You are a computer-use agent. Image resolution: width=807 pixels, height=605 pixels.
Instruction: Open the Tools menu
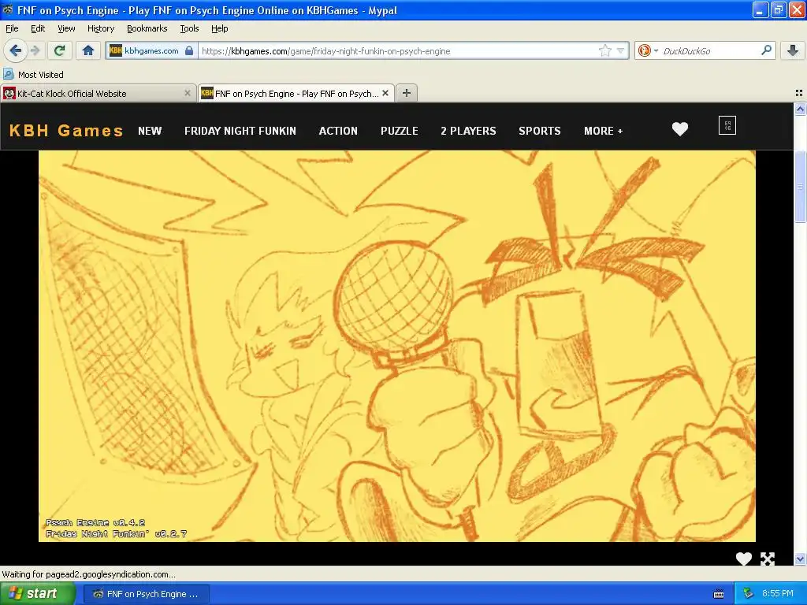coord(189,28)
